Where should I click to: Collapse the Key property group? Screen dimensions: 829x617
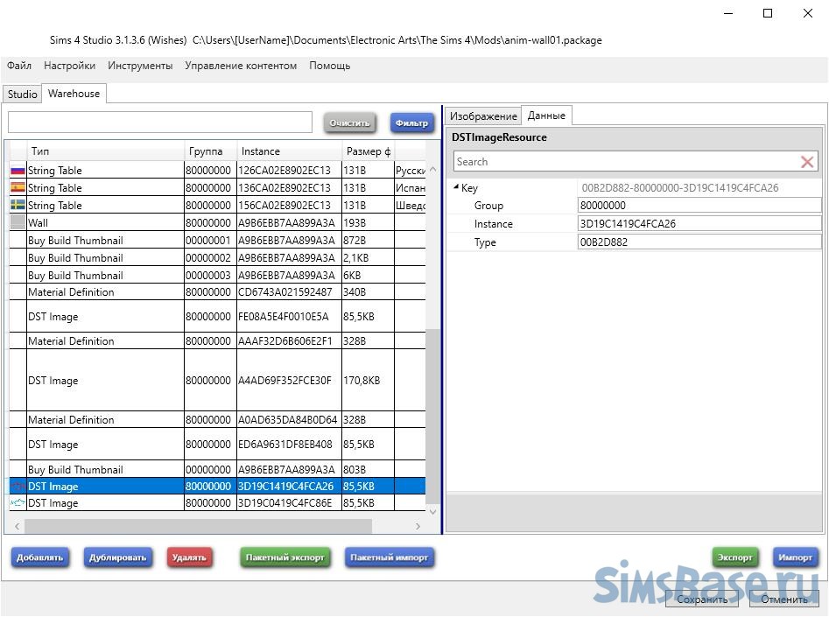[x=456, y=188]
